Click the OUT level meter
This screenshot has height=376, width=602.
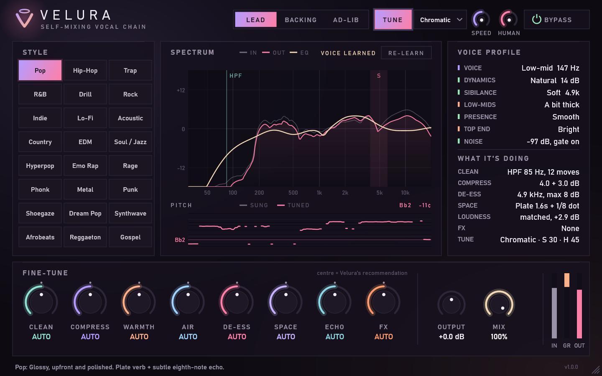(579, 306)
